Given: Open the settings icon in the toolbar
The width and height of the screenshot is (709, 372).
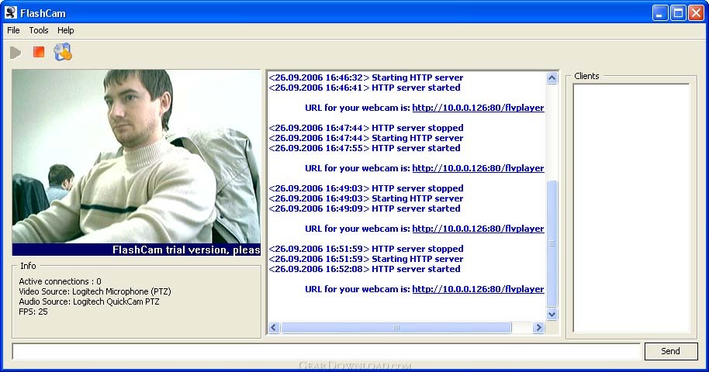Looking at the screenshot, I should pos(63,52).
